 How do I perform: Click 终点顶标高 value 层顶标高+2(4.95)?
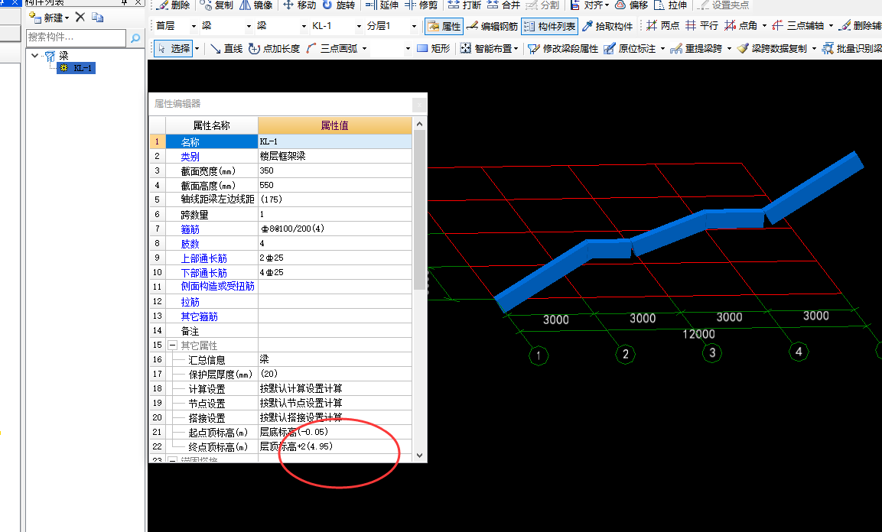335,446
